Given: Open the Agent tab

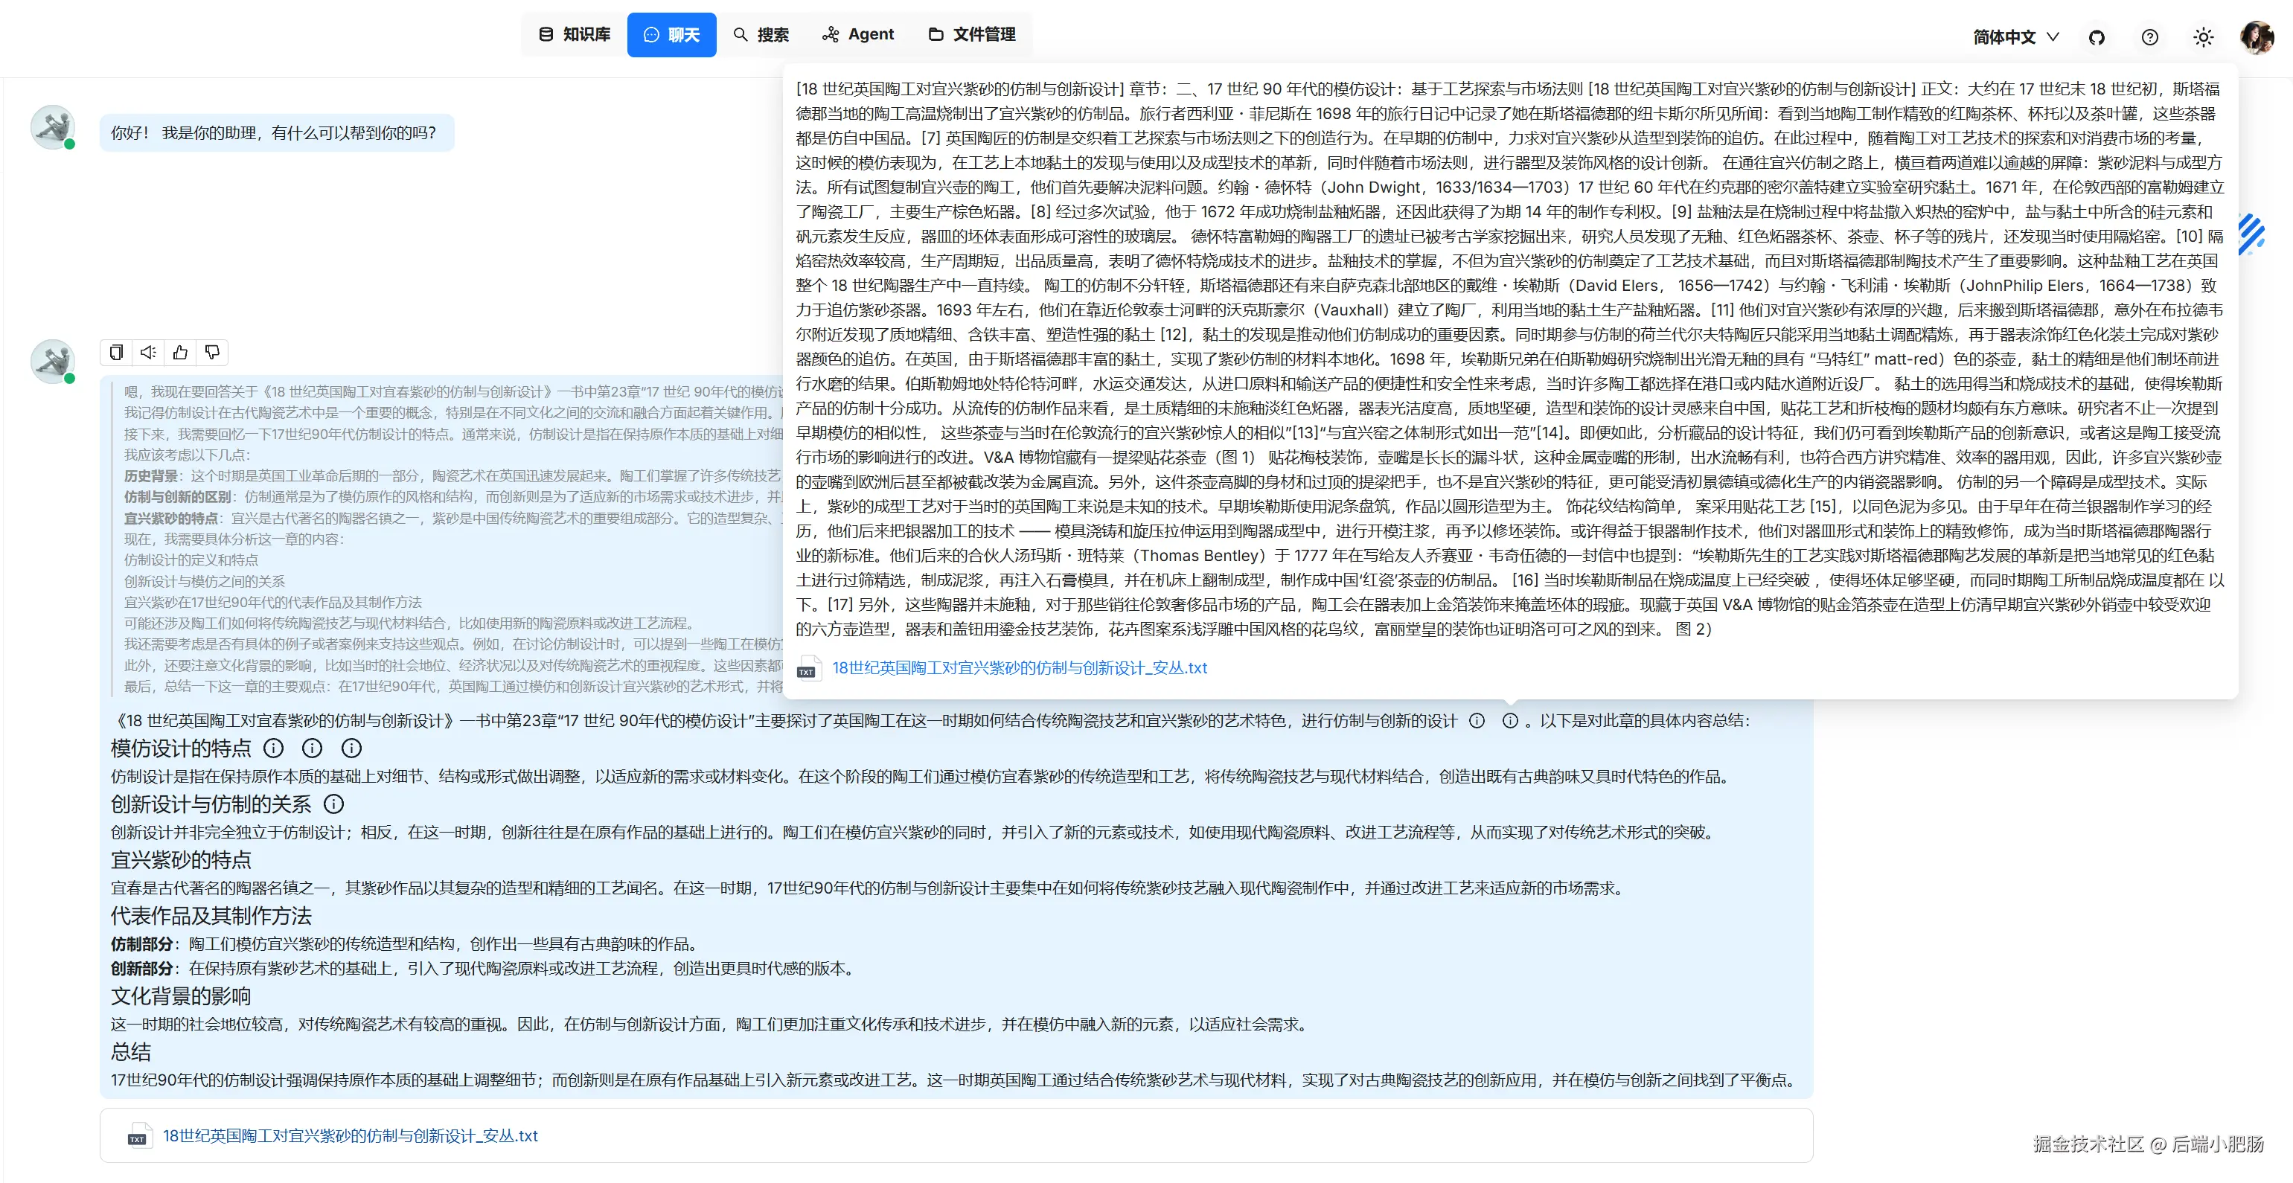Looking at the screenshot, I should pos(858,35).
